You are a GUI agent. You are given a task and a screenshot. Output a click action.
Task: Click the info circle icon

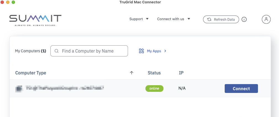[244, 19]
